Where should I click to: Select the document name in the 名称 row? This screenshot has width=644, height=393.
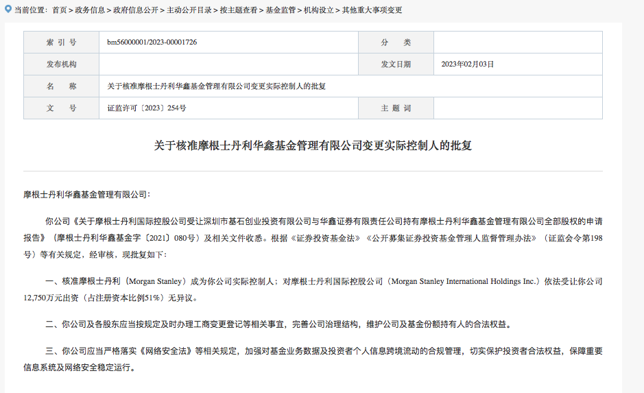coord(217,86)
